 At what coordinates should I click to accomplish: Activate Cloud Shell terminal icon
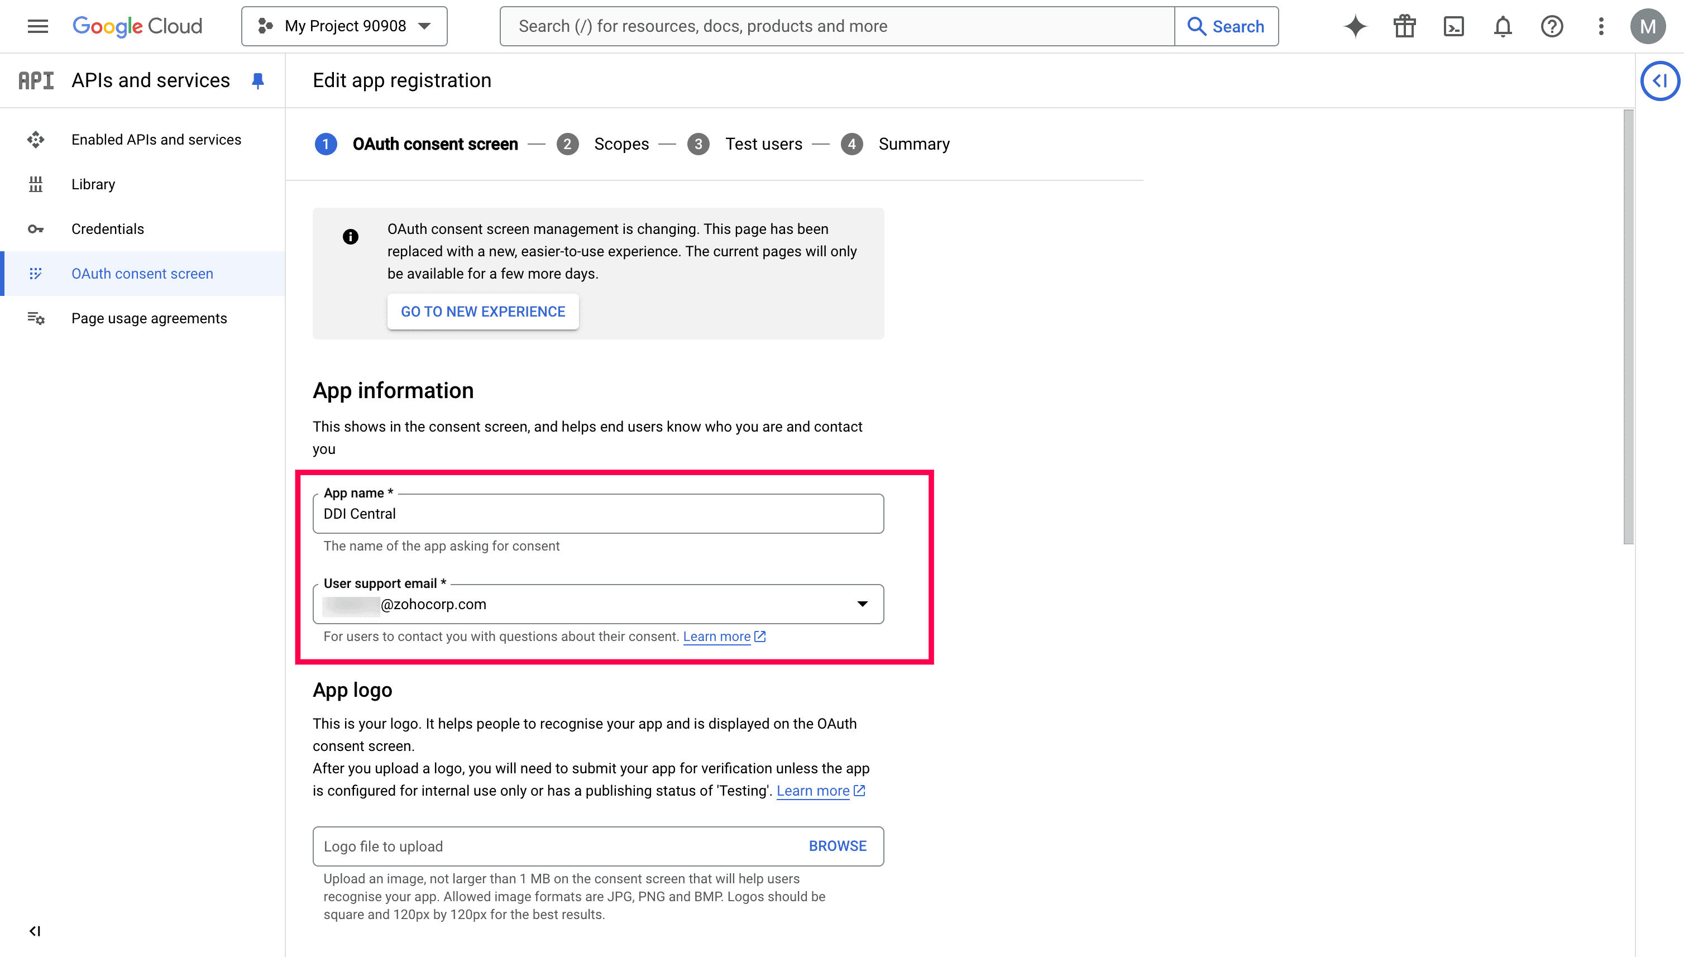[x=1453, y=26]
